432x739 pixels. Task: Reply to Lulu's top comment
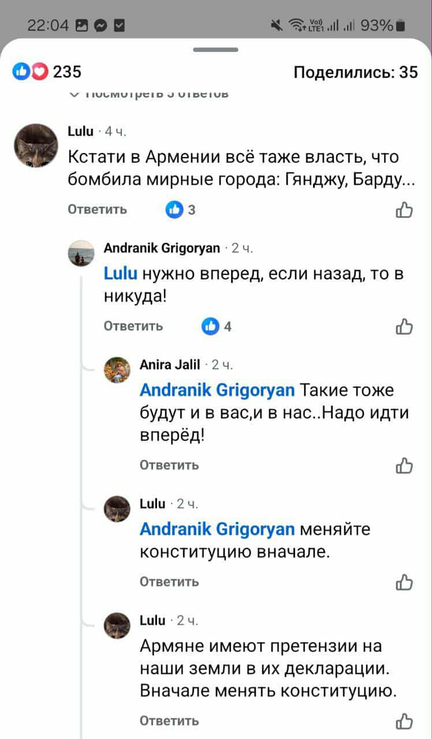98,210
